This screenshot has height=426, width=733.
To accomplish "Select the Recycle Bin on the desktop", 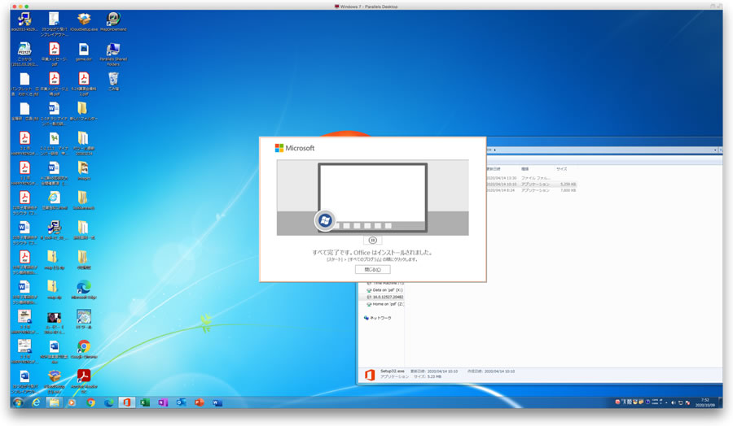I will 113,80.
